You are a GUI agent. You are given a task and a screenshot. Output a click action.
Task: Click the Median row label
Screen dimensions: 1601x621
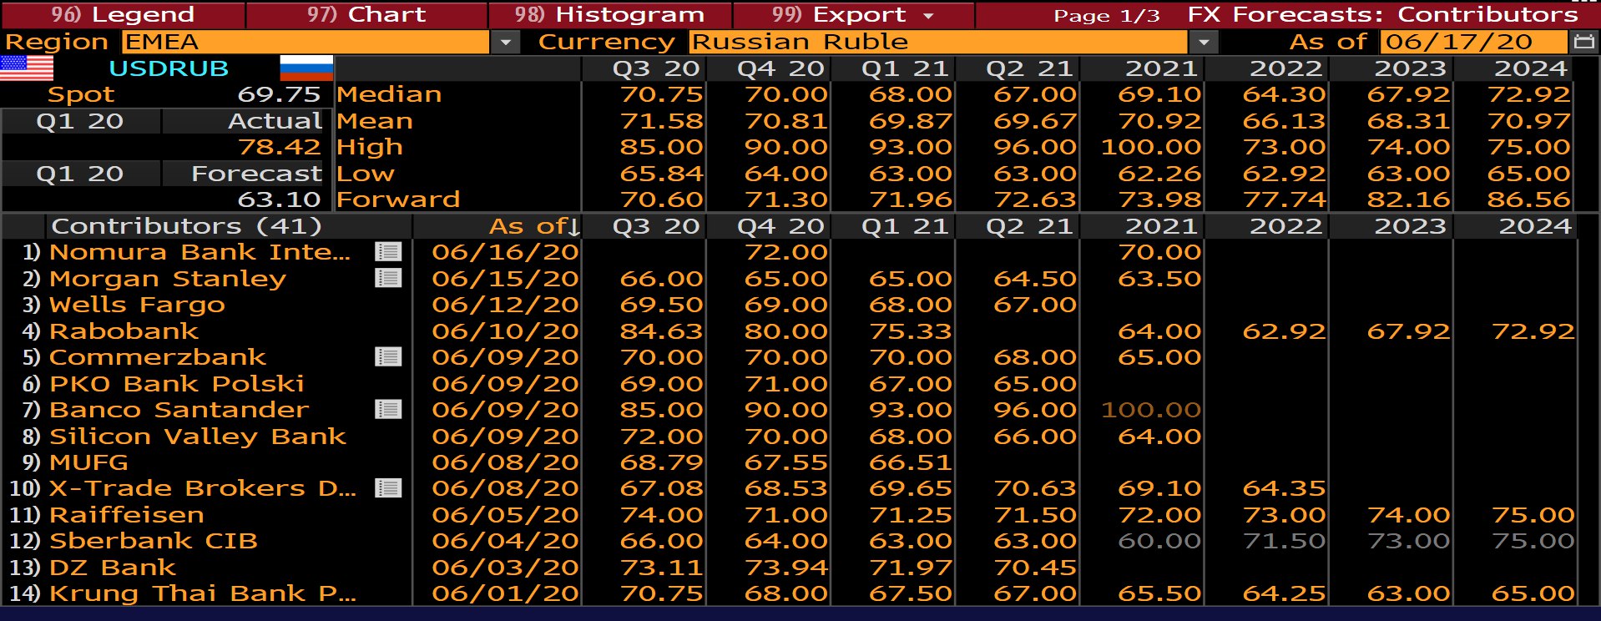(389, 94)
